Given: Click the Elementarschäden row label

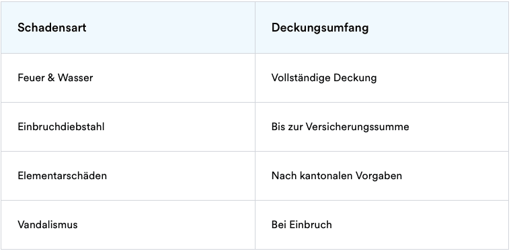Looking at the screenshot, I should 62,176.
